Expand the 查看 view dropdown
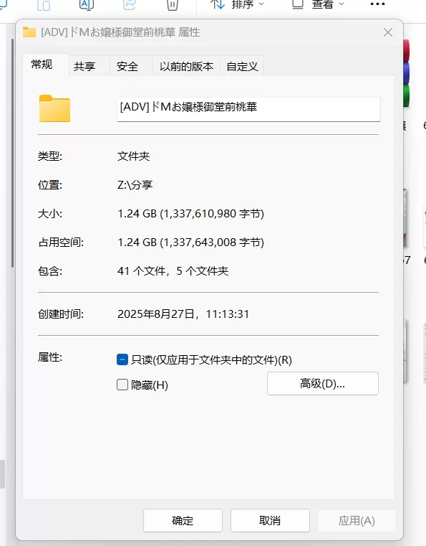The image size is (426, 546). click(x=318, y=4)
